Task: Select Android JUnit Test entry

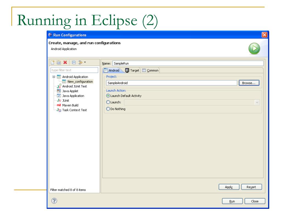Action: [75, 86]
